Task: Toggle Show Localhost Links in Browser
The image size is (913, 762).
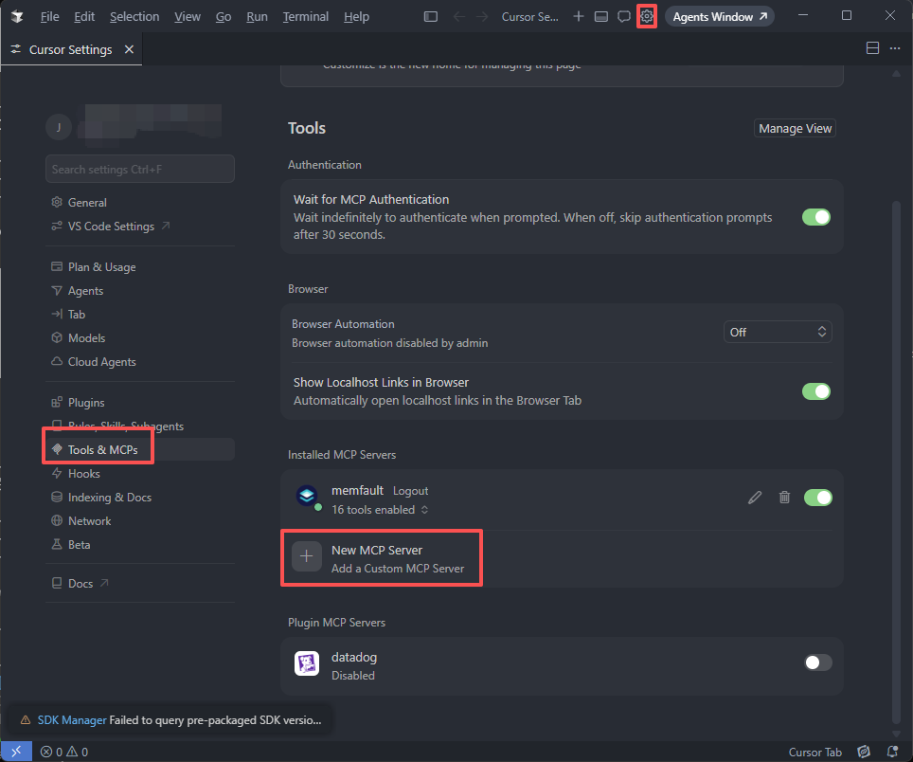Action: click(x=815, y=391)
